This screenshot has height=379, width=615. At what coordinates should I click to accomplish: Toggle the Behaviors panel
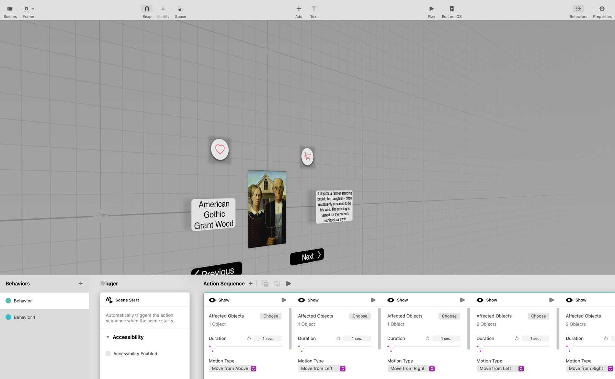point(578,12)
